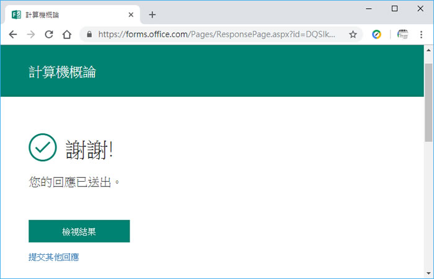Image resolution: width=434 pixels, height=279 pixels.
Task: Click the scrollbar up arrow
Action: click(428, 50)
